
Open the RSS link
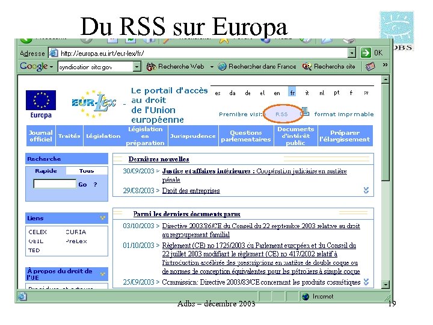click(281, 114)
